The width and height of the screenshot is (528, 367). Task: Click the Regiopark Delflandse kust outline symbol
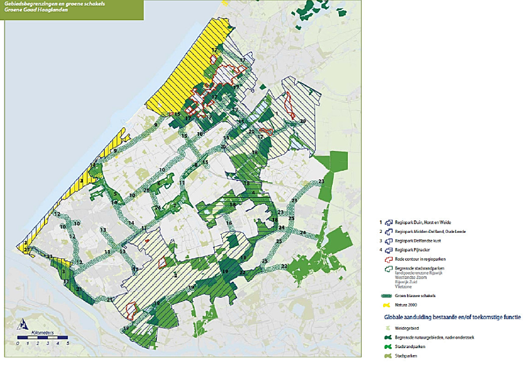tap(389, 241)
